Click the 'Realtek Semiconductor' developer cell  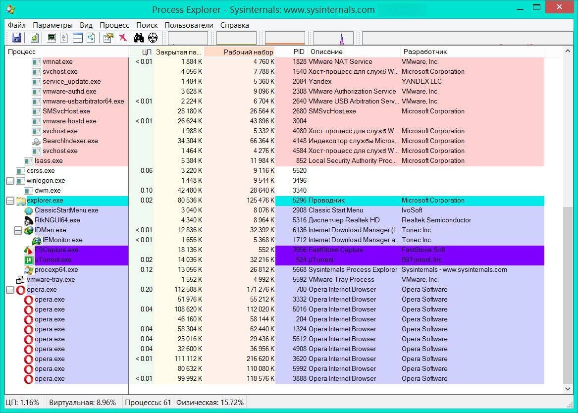click(436, 220)
